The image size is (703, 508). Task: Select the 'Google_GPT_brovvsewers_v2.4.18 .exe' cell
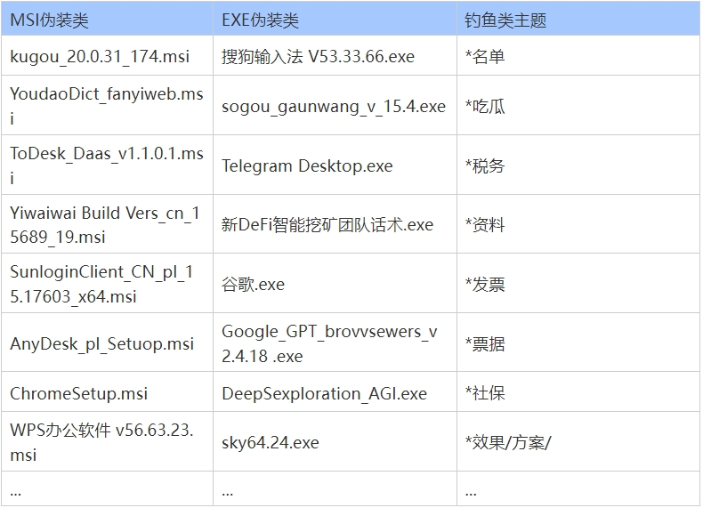point(335,343)
